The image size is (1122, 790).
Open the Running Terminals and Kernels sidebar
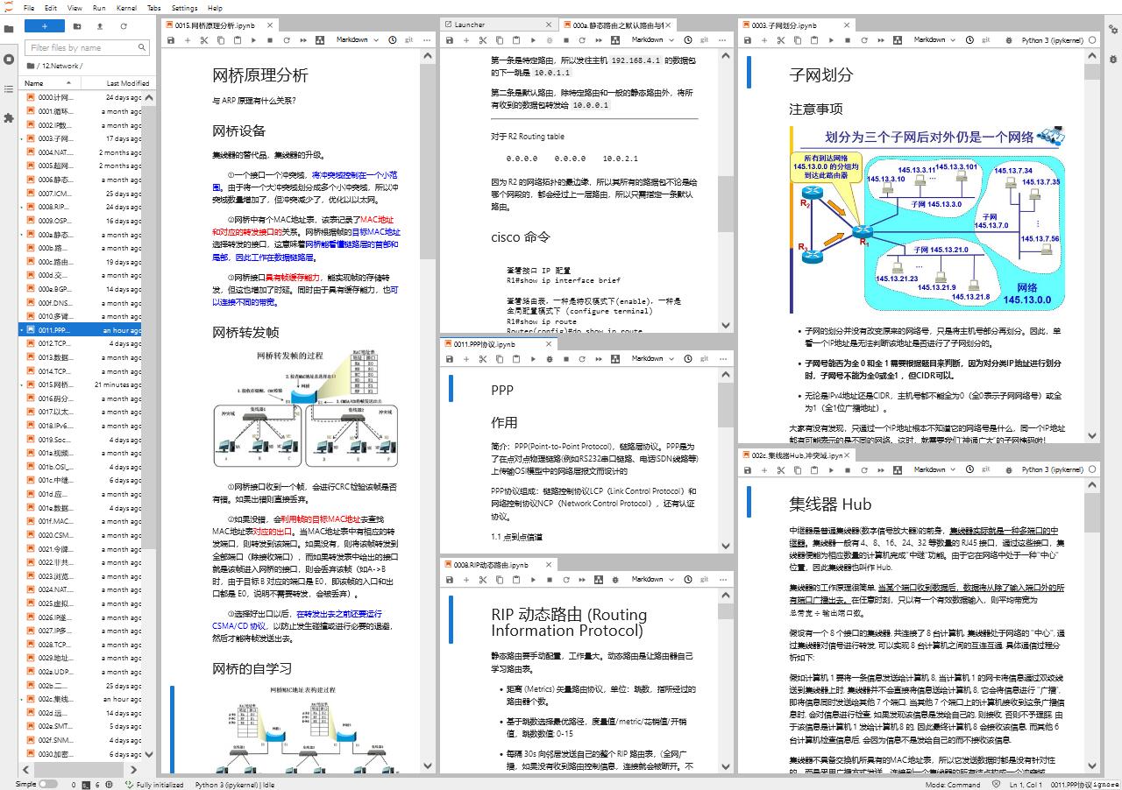pos(9,59)
